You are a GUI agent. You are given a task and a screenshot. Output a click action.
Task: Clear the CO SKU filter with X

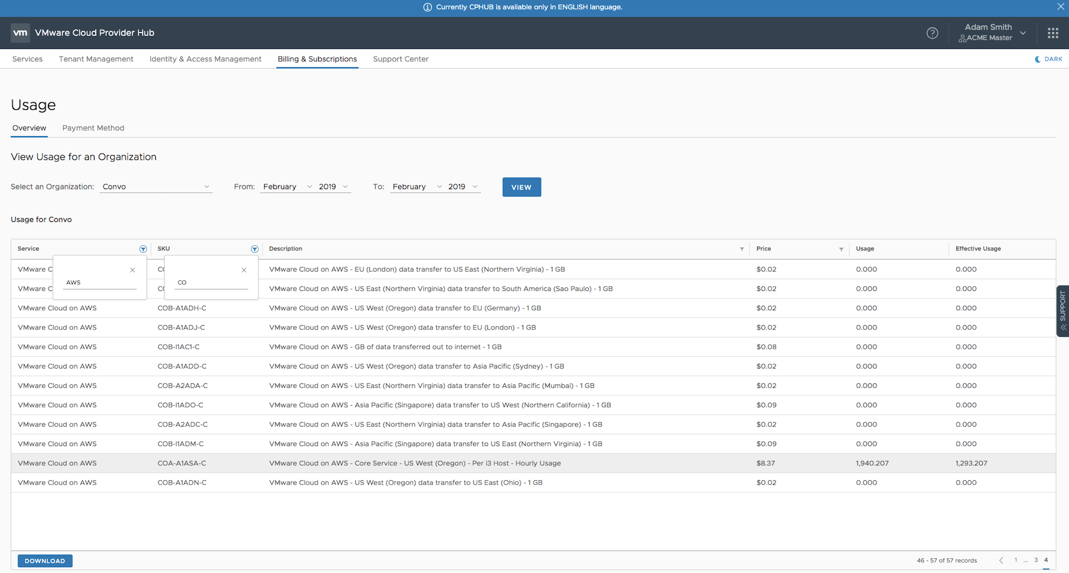244,270
